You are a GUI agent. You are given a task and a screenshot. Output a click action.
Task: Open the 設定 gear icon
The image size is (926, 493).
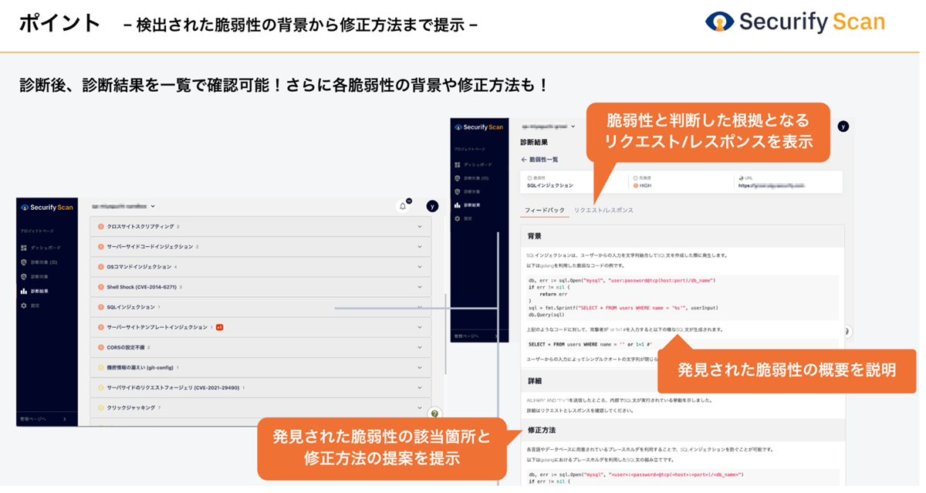(x=23, y=306)
